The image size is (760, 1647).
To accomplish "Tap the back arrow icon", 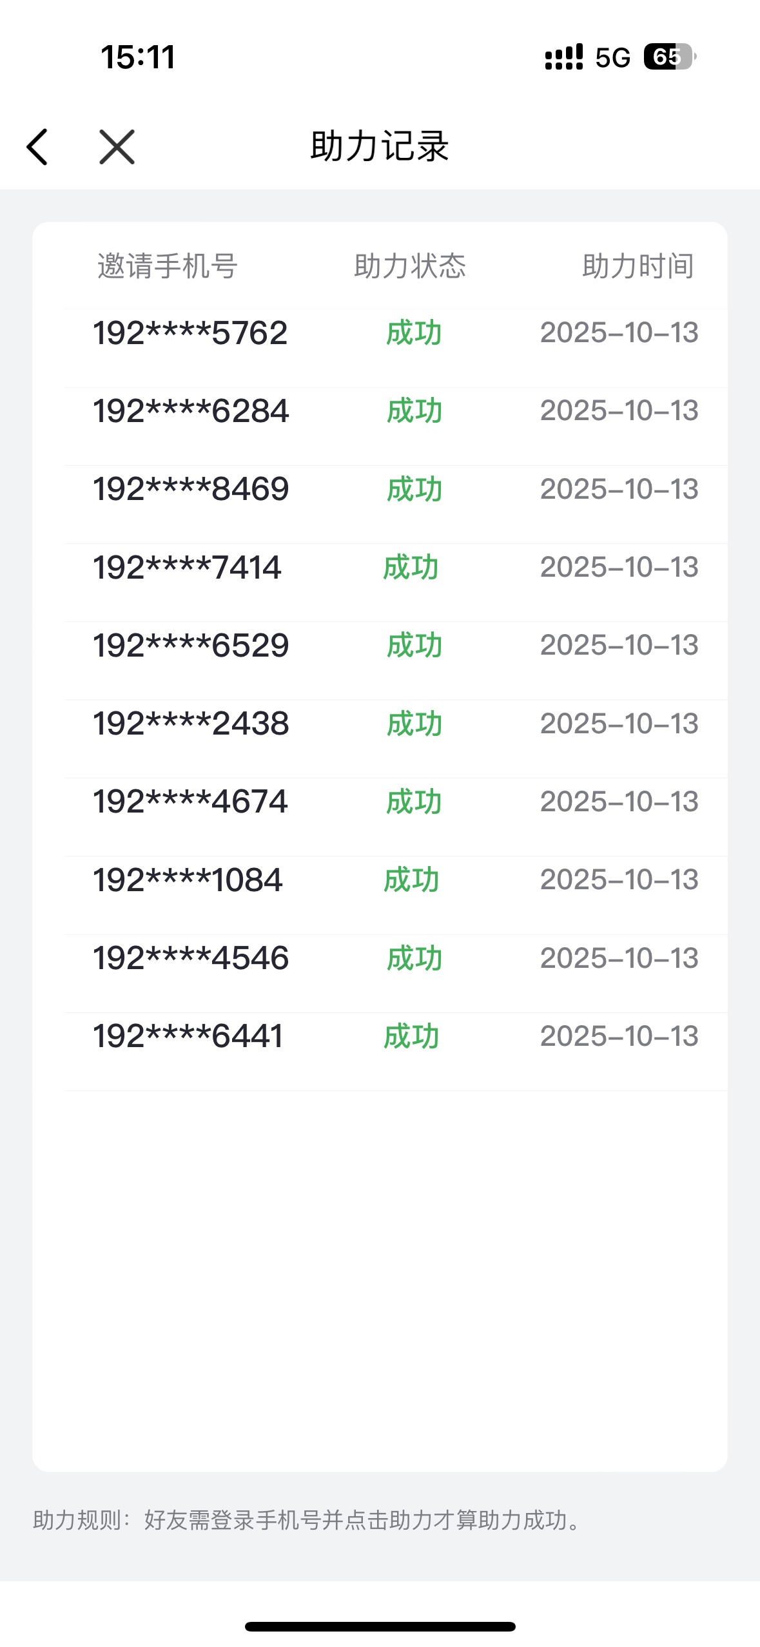I will [37, 147].
